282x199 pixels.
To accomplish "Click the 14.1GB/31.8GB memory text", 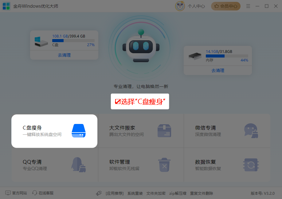I will coord(219,51).
